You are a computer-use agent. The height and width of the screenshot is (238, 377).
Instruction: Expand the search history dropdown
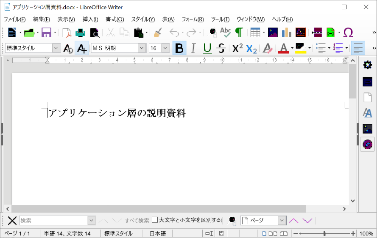pos(92,221)
